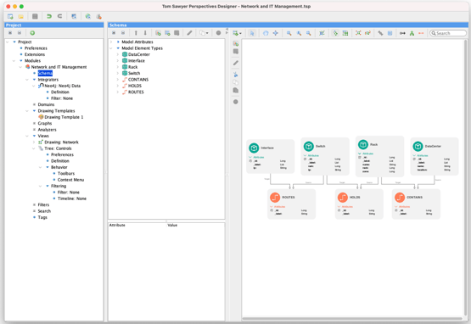This screenshot has height=324, width=471.
Task: Click the green plus icon in the Project panel
Action: [32, 33]
